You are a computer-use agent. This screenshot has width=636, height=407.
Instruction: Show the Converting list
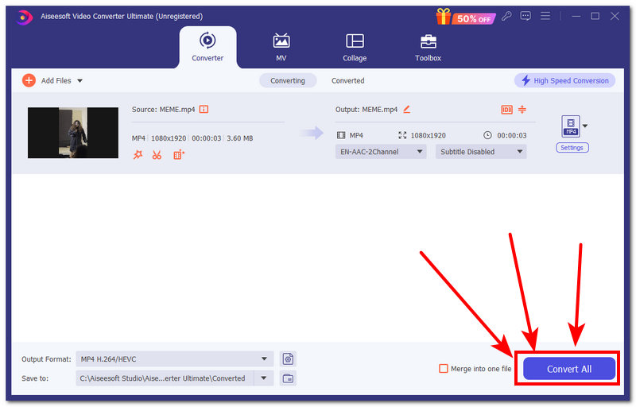coord(288,80)
